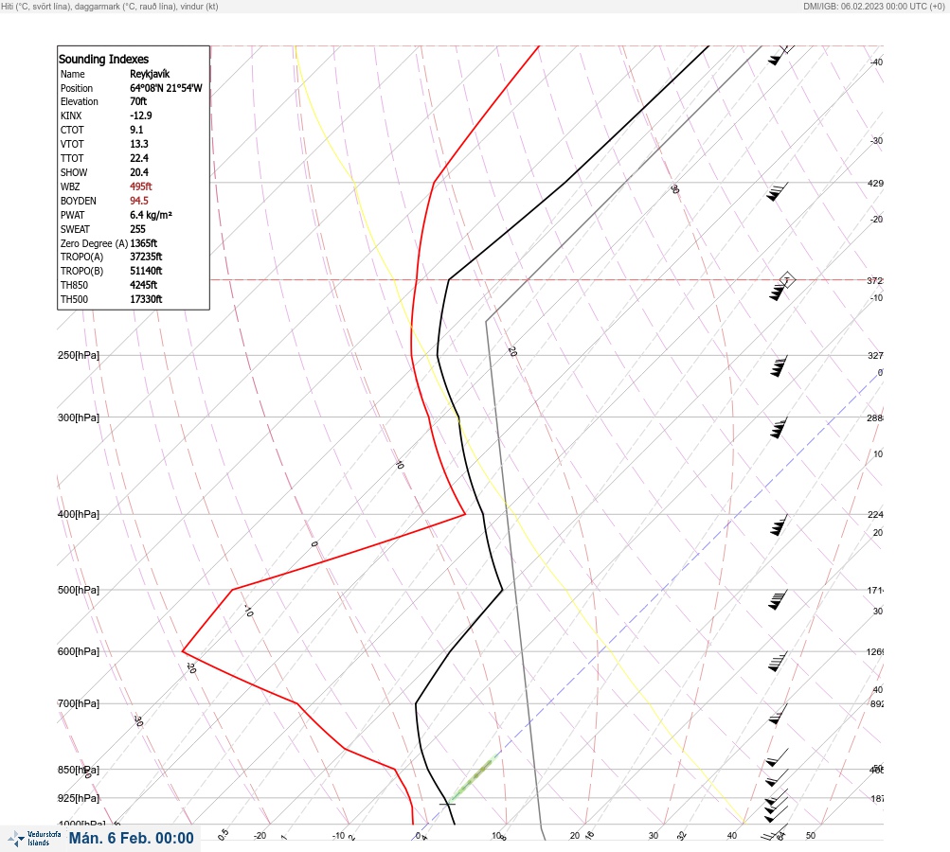Screen dimensions: 950x852
Task: Click the red WBZ value '495ft'
Action: [x=140, y=186]
